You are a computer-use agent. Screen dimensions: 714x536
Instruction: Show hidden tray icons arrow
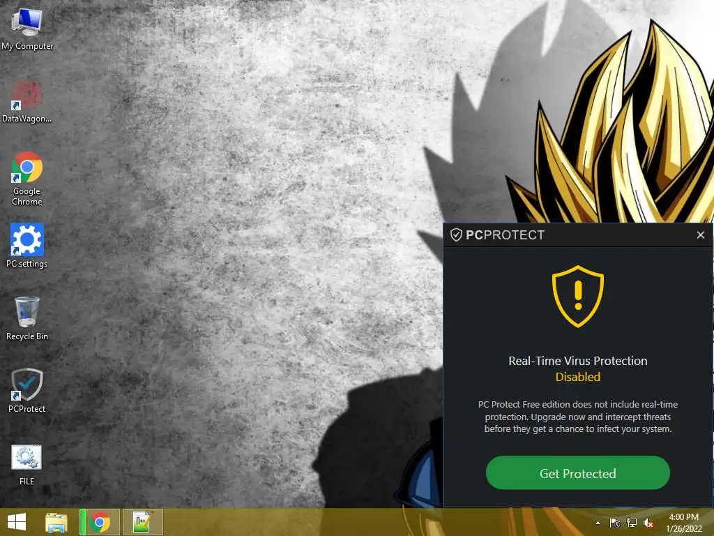pos(598,523)
